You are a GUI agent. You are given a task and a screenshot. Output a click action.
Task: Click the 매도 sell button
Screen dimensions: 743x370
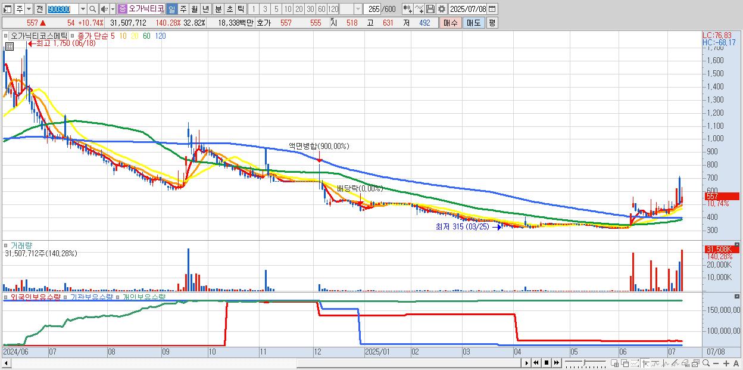473,23
